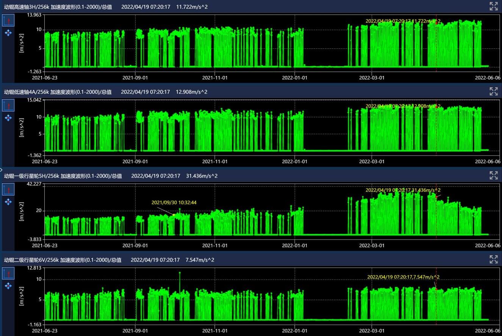Enable the cursor tool in the 动辊一级行星轮5H chart
This screenshot has height=336, width=502.
(8, 189)
